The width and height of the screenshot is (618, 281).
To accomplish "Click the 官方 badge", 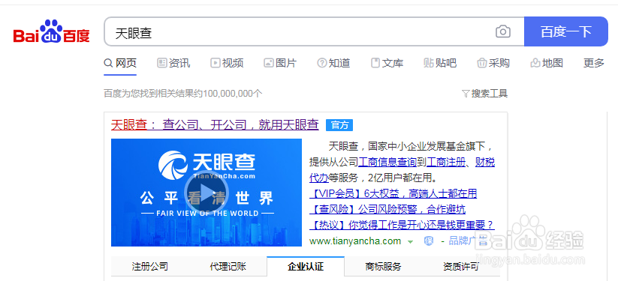I will [339, 125].
